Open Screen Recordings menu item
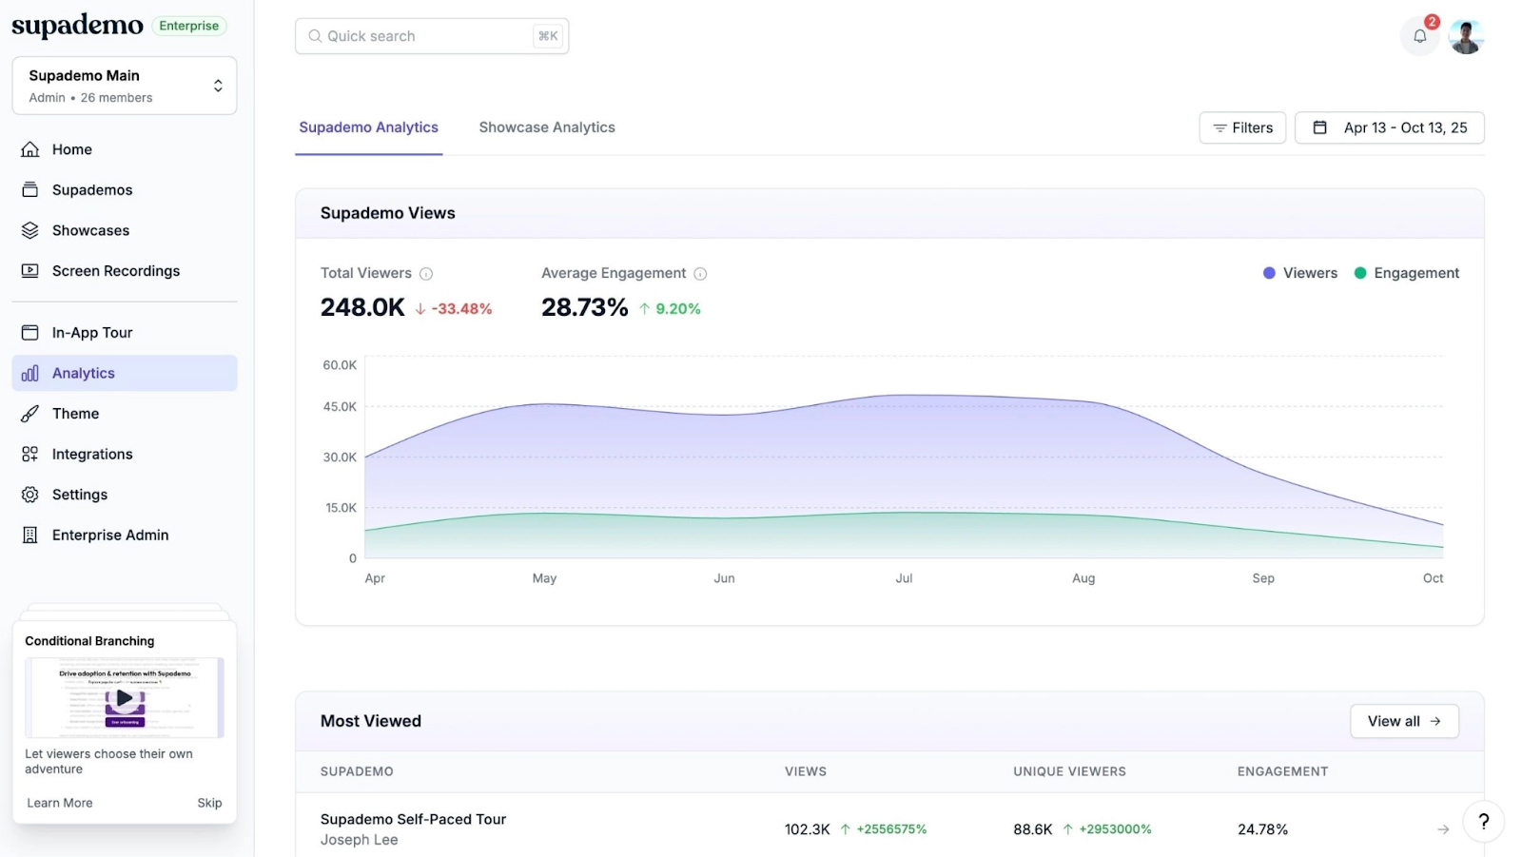The image size is (1522, 857). [x=125, y=271]
